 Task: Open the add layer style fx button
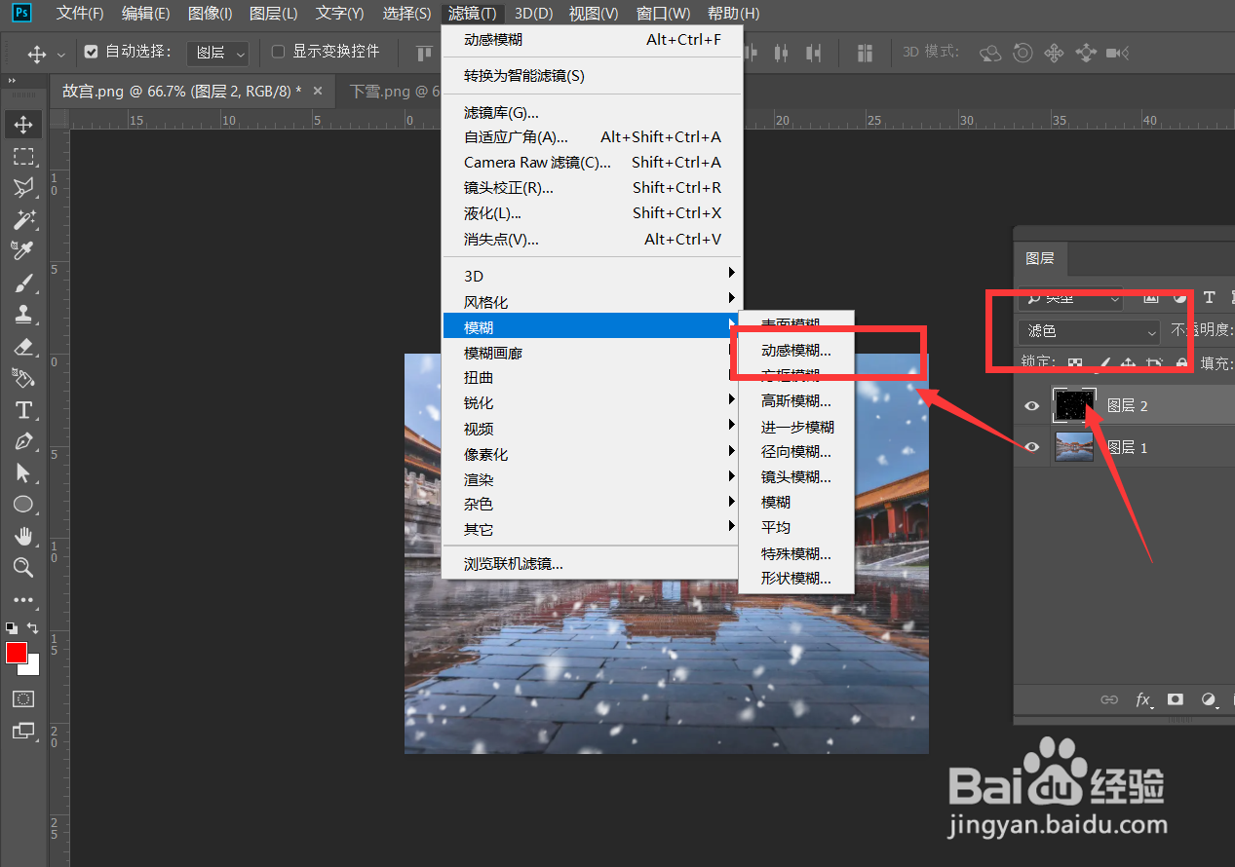1145,699
